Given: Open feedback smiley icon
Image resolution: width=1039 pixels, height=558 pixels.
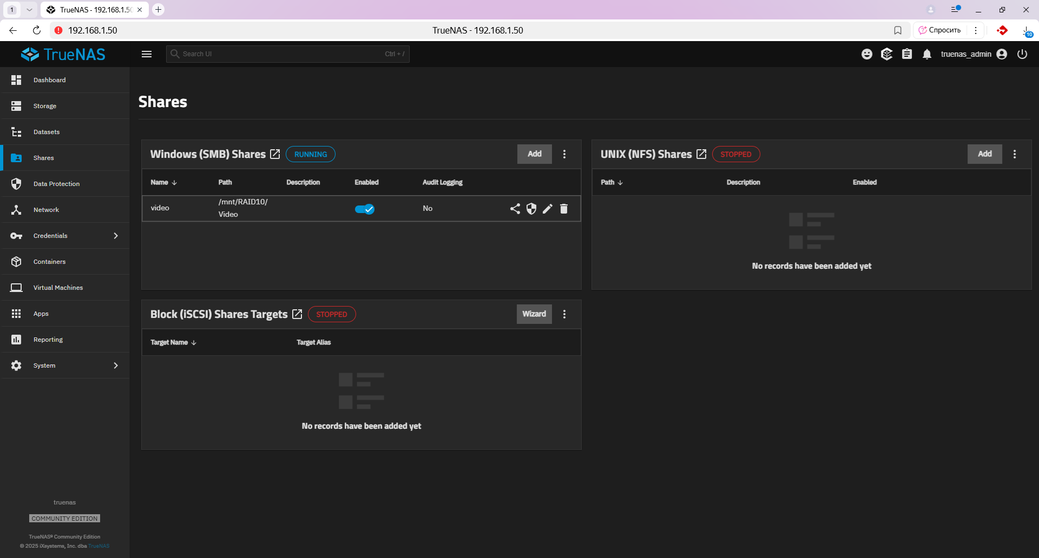Looking at the screenshot, I should click(x=867, y=54).
